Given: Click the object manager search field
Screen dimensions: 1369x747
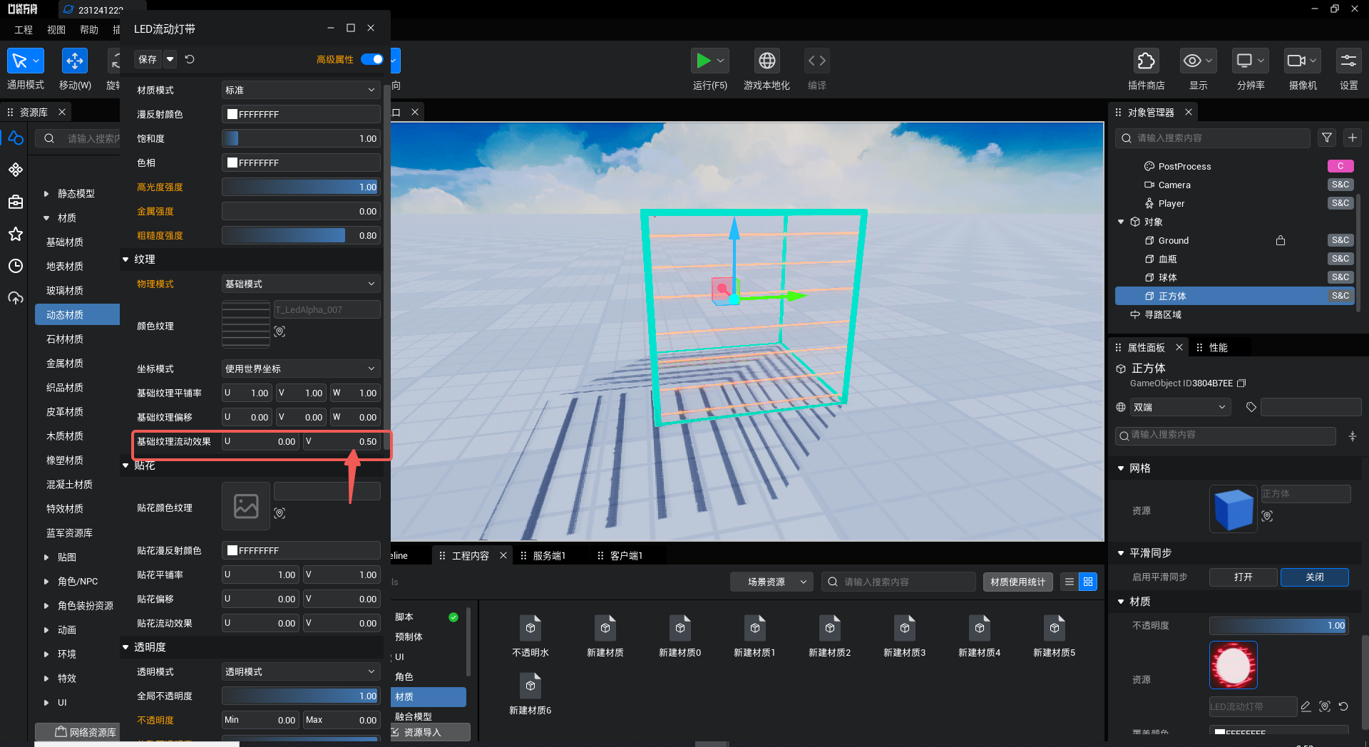Looking at the screenshot, I should (1212, 138).
